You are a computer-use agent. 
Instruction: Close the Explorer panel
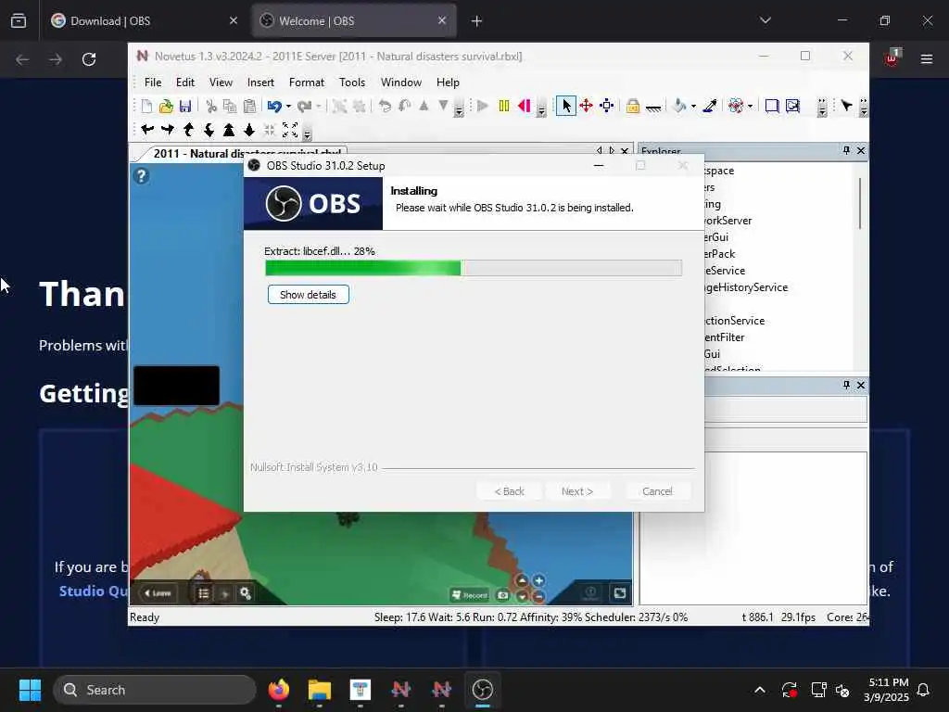point(861,150)
